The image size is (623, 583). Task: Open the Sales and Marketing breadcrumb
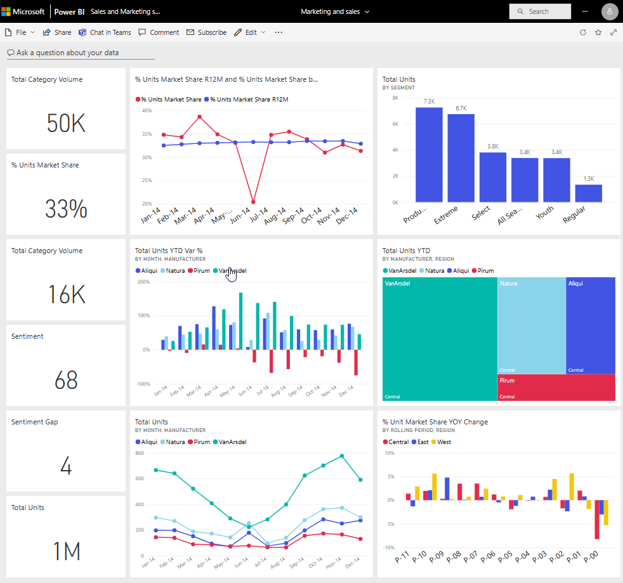tap(125, 11)
